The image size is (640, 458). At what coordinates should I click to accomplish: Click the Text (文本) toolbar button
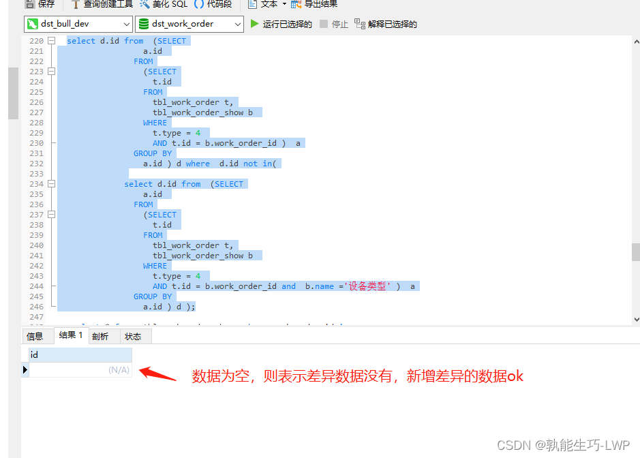263,4
